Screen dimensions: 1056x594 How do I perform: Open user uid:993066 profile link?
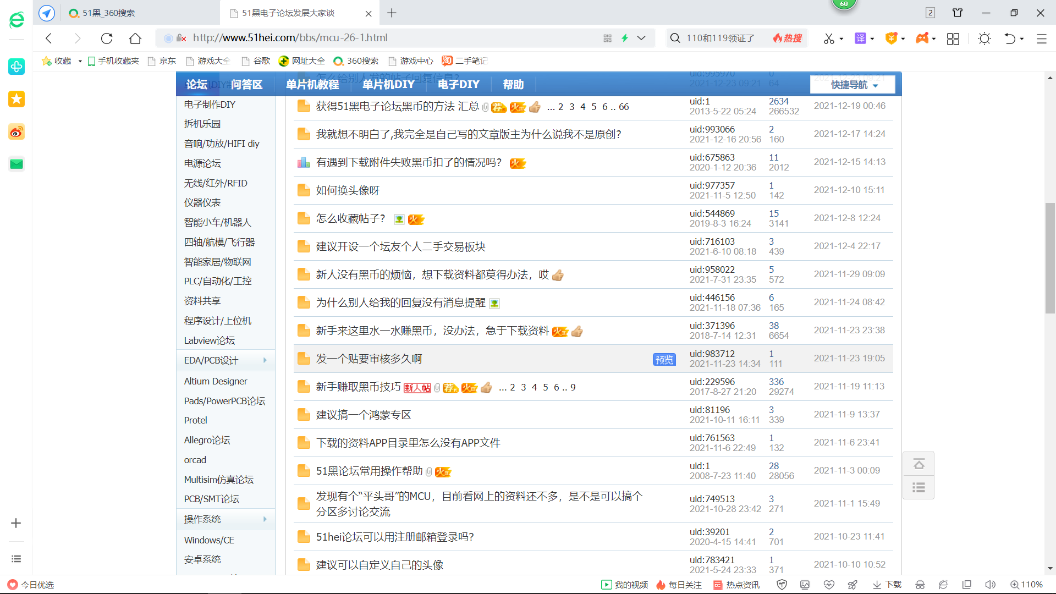click(712, 129)
